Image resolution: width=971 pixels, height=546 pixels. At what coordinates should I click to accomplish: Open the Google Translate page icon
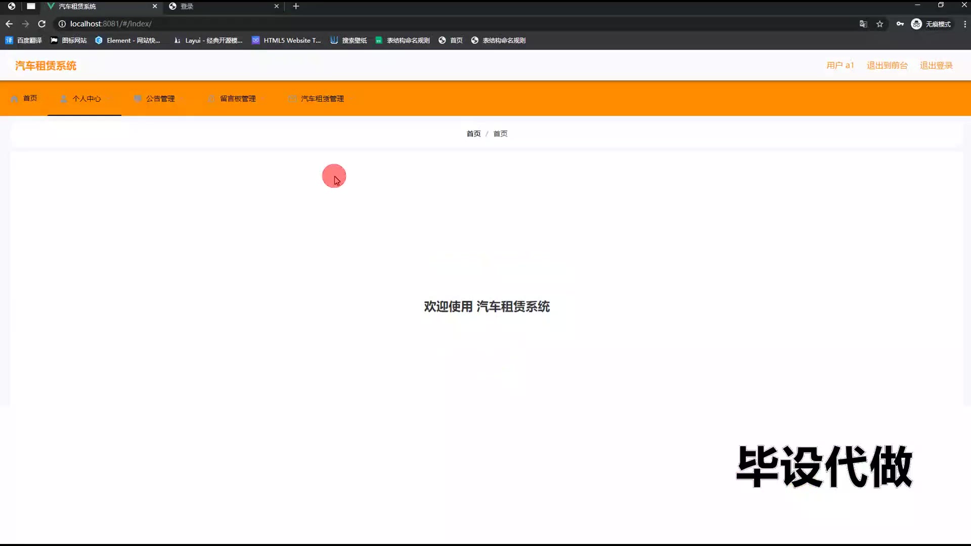pyautogui.click(x=863, y=24)
